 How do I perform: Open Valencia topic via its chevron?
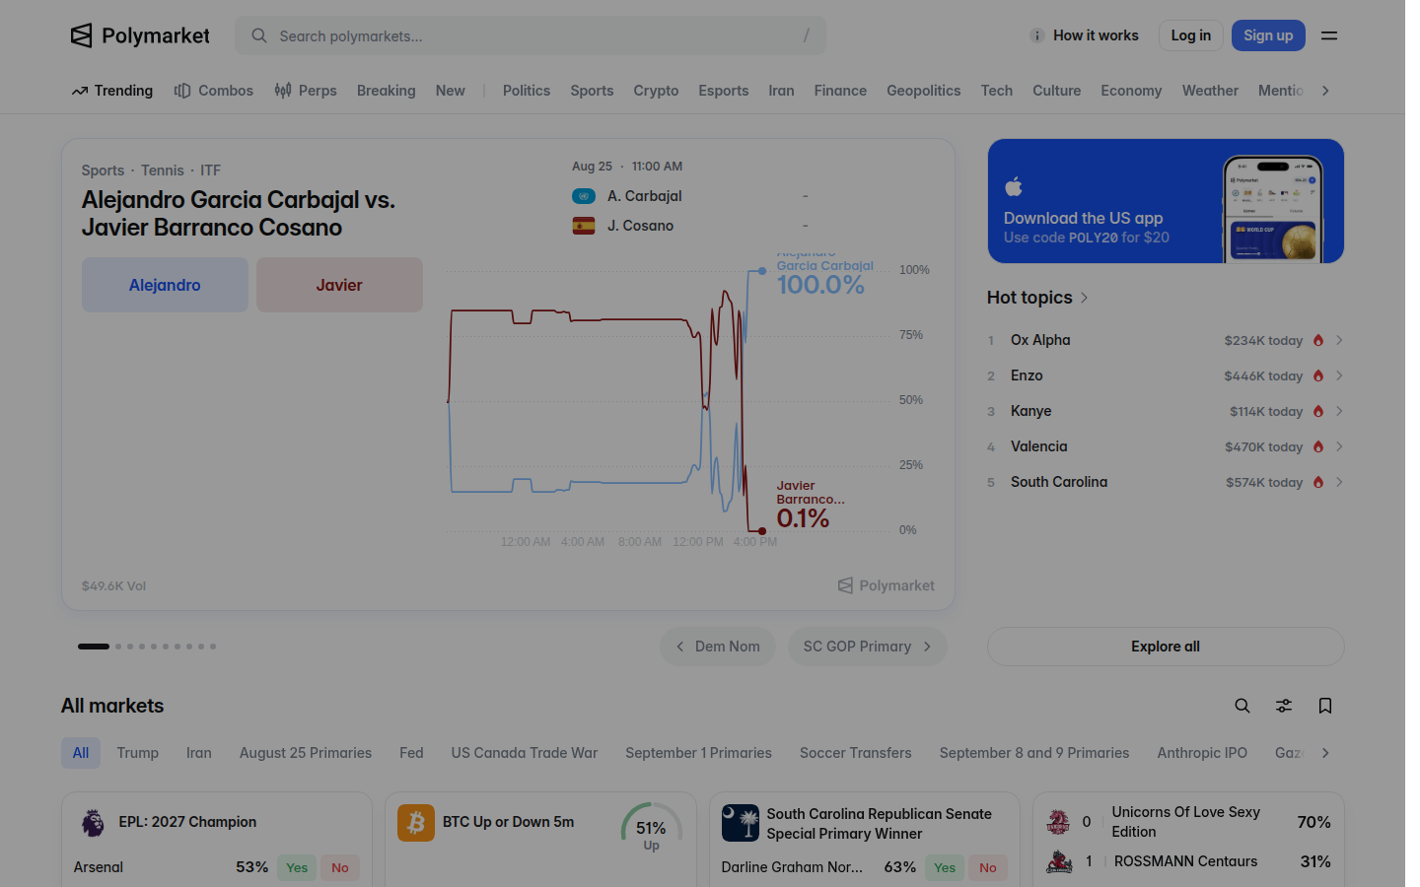[1339, 446]
